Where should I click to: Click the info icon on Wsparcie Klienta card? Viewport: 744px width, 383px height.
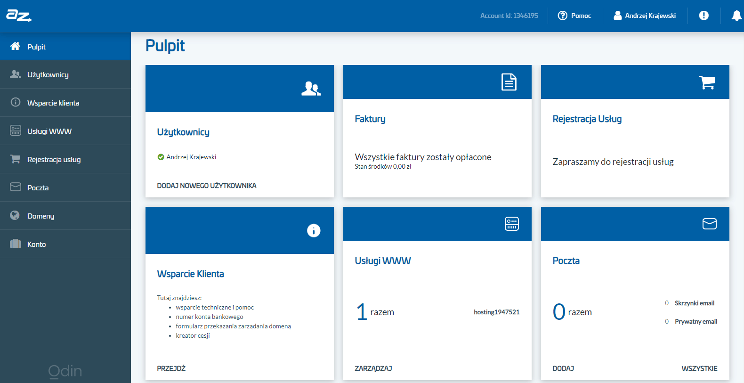click(314, 230)
